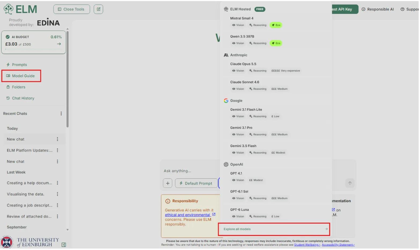The image size is (420, 250).
Task: Click the Anthropic provider logo
Action: (226, 55)
